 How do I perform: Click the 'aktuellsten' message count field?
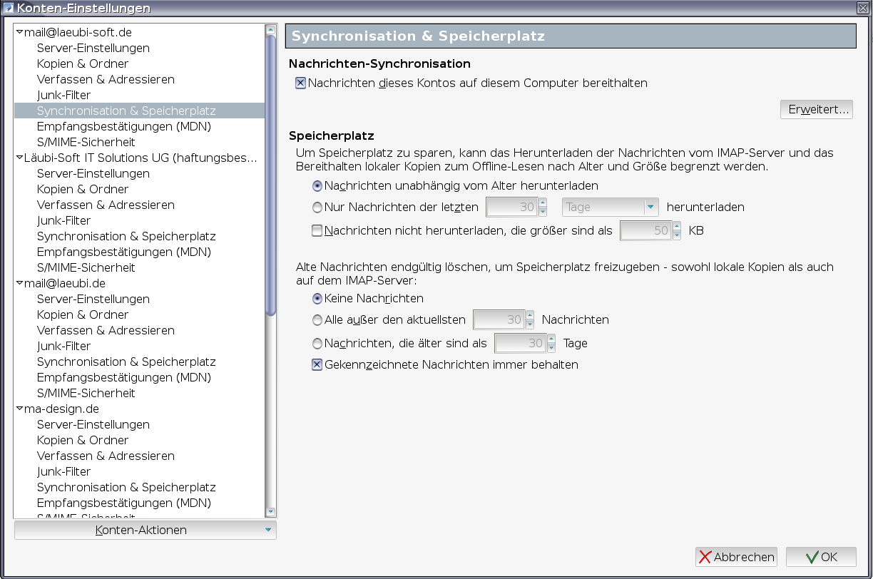(499, 319)
